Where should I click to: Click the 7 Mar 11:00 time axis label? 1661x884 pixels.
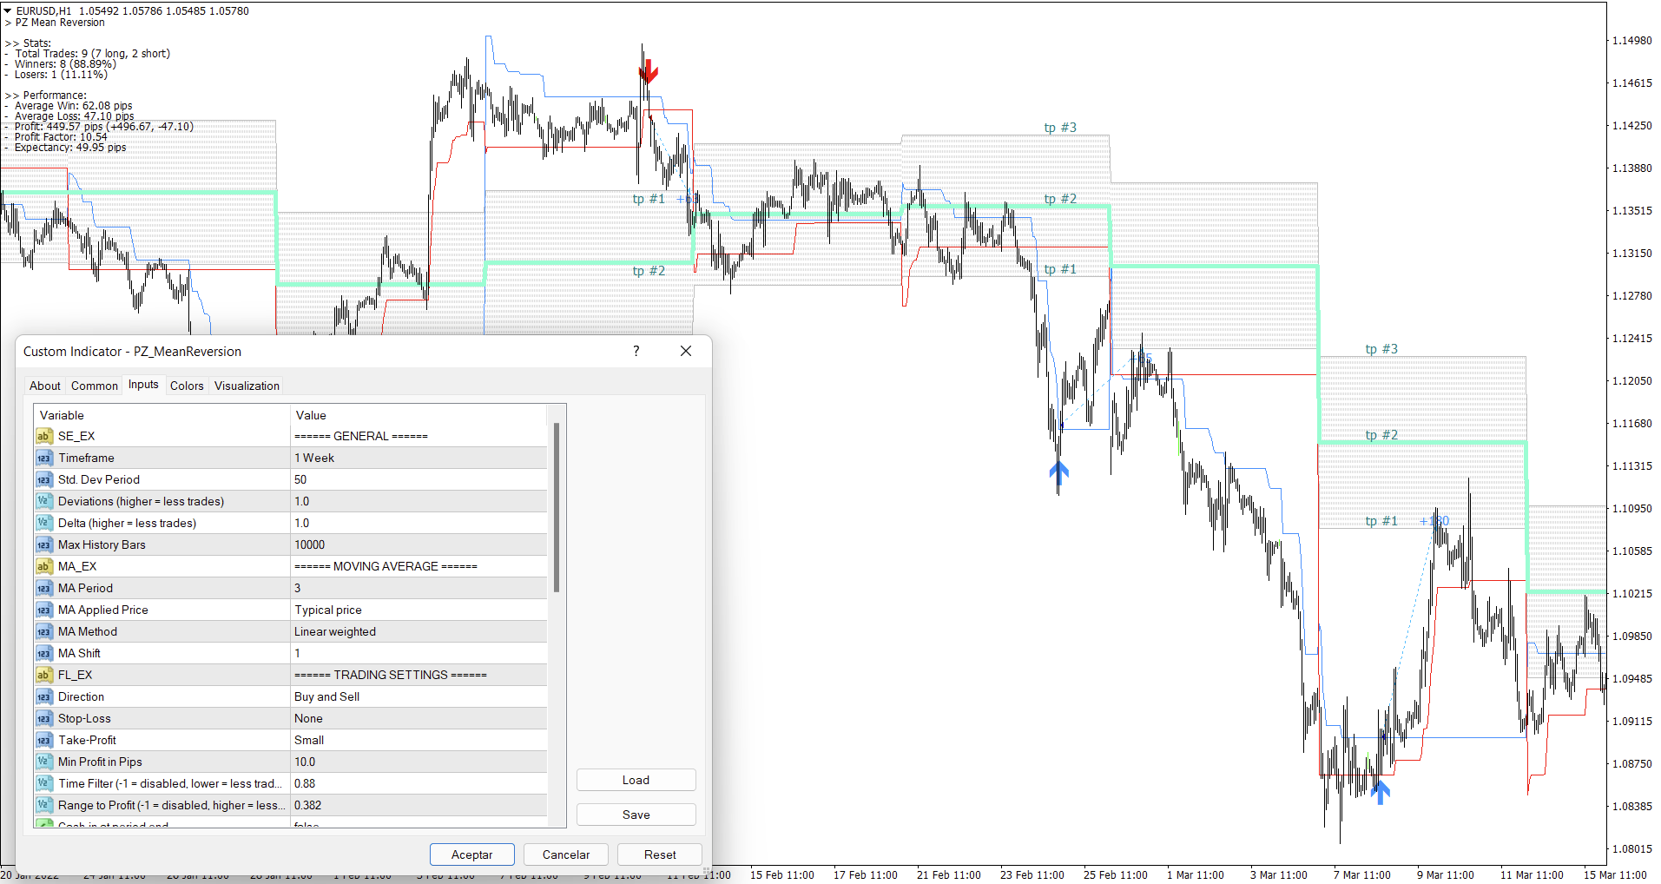(x=1361, y=874)
